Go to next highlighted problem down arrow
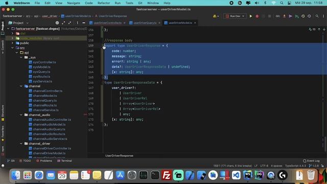This screenshot has width=327, height=184. click(x=324, y=30)
